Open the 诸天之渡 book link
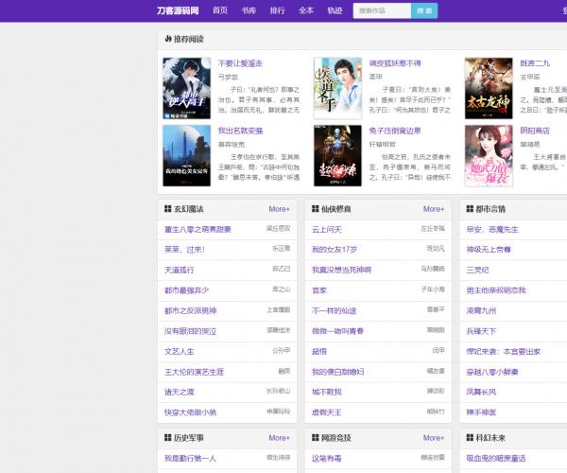 tap(180, 392)
